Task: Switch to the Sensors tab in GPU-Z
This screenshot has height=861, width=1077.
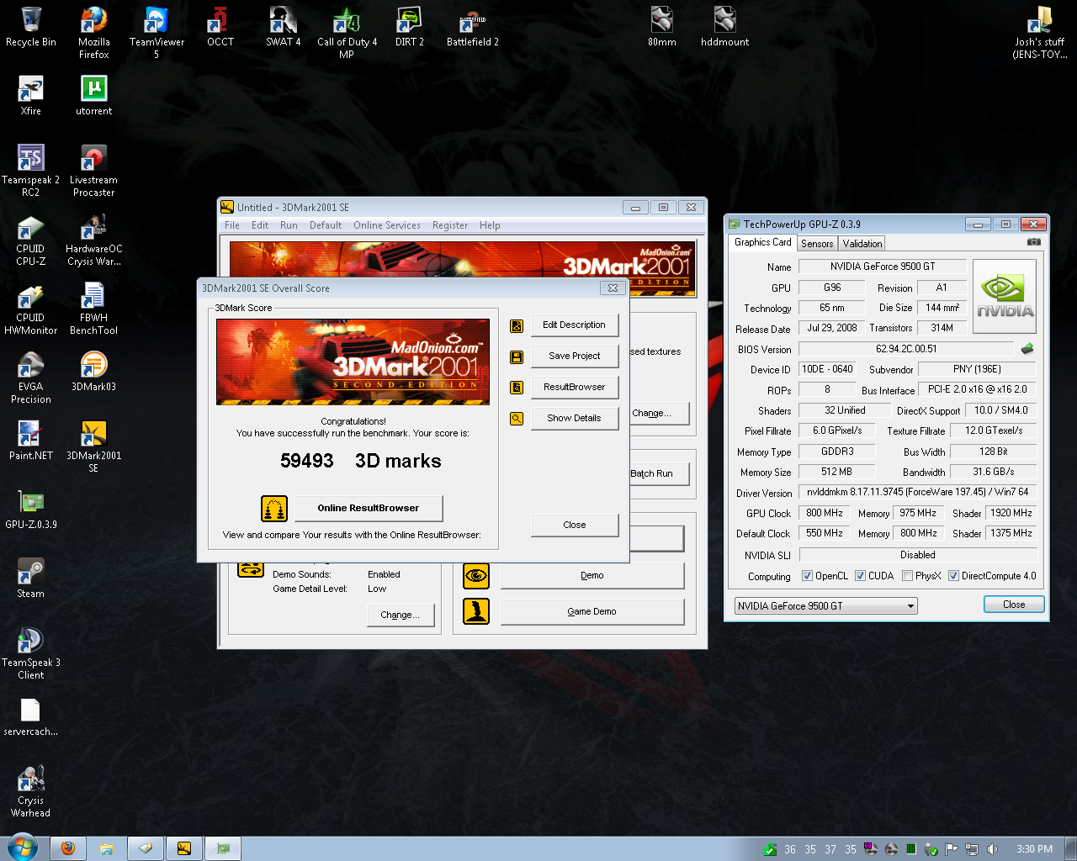Action: pos(817,244)
